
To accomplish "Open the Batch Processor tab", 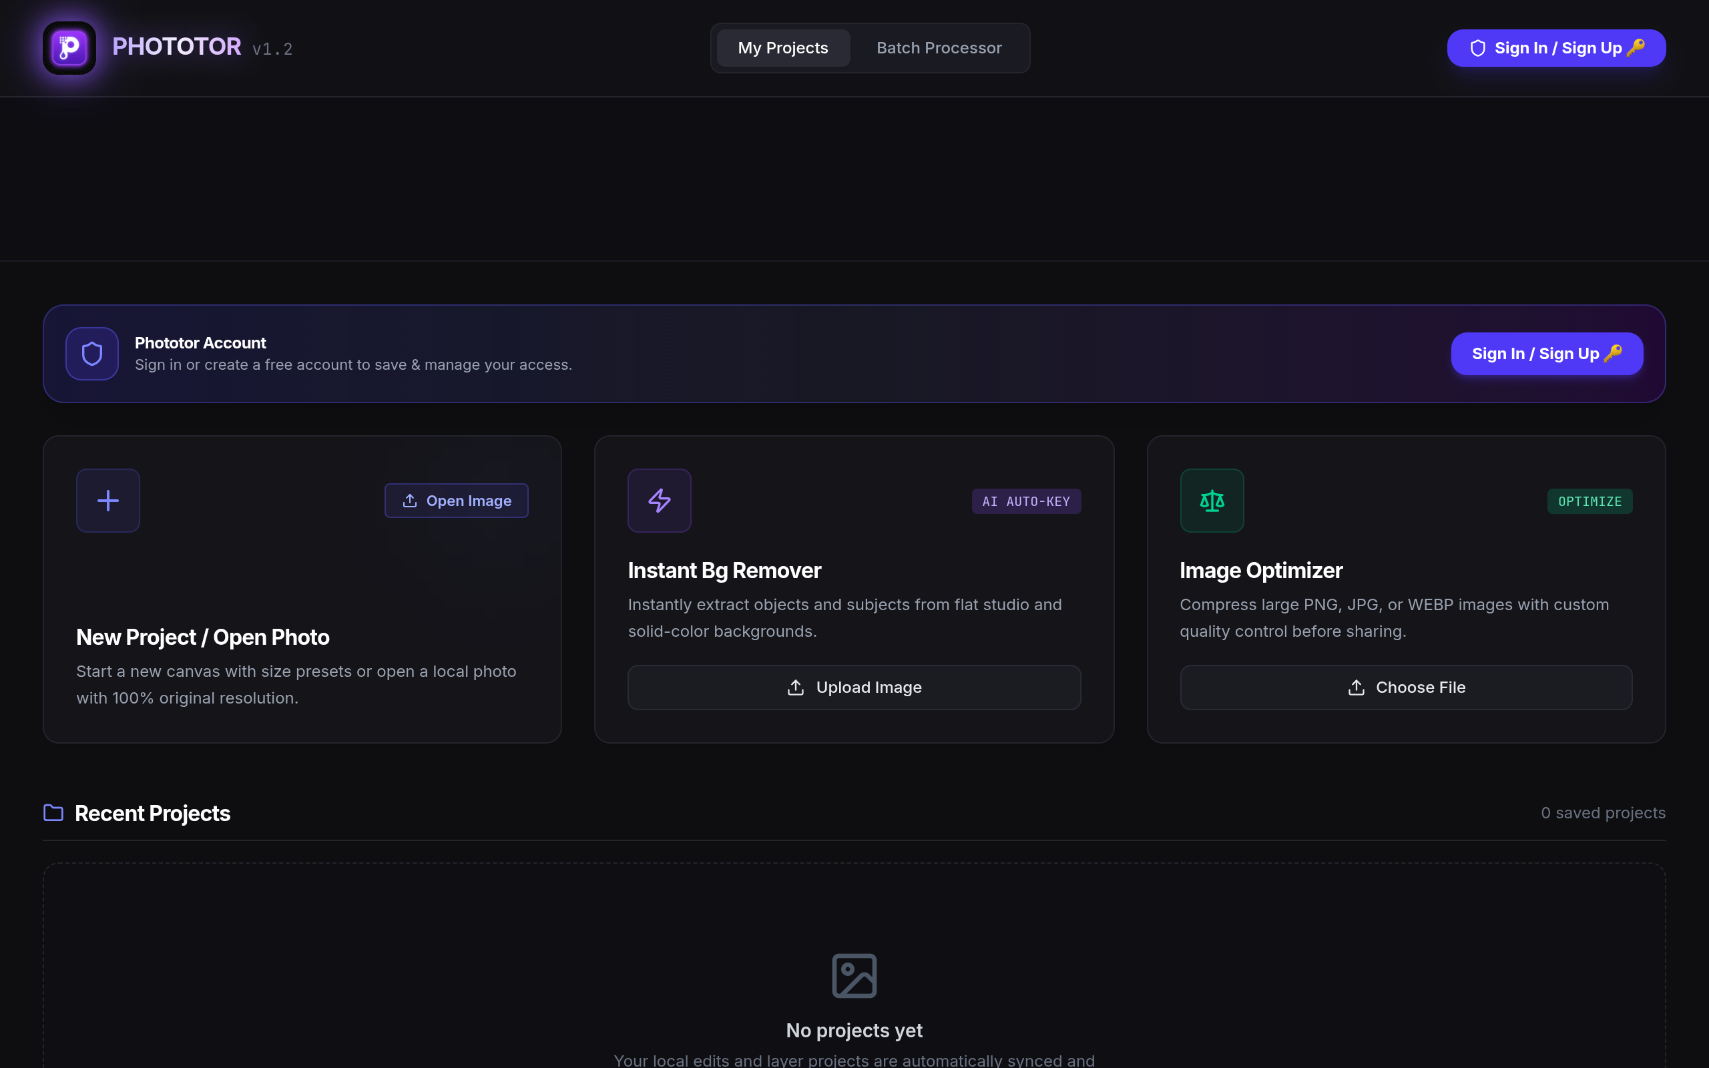I will coord(939,48).
